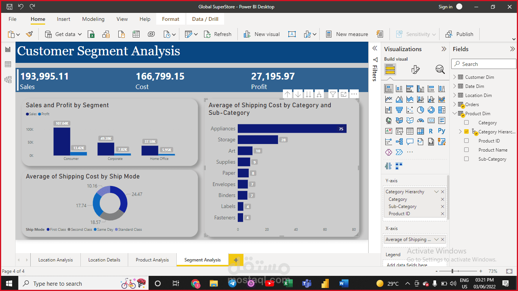
Task: Uncheck the Category Hierarchy field checkbox
Action: [x=466, y=132]
